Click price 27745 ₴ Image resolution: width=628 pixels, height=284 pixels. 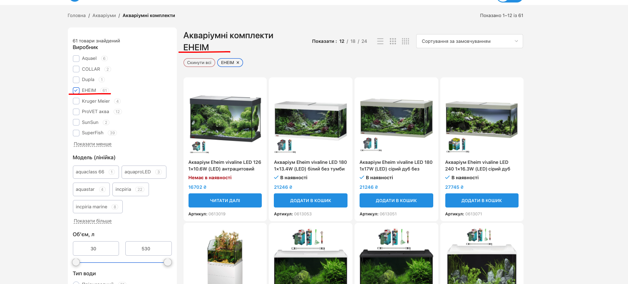(454, 187)
